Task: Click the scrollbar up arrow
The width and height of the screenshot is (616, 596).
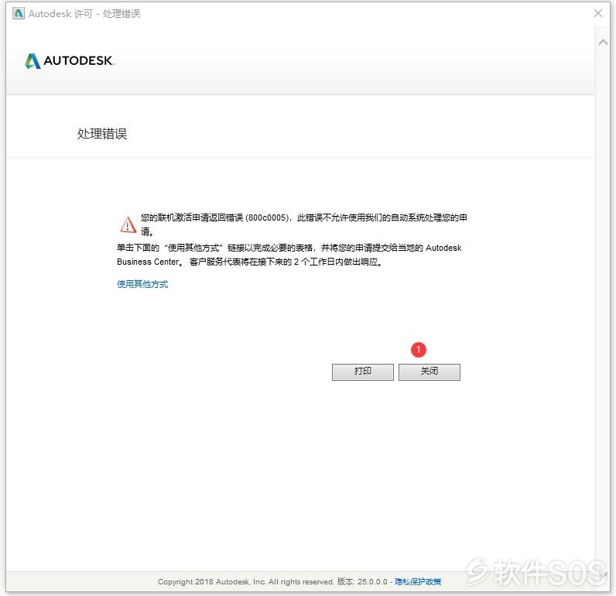Action: [603, 42]
